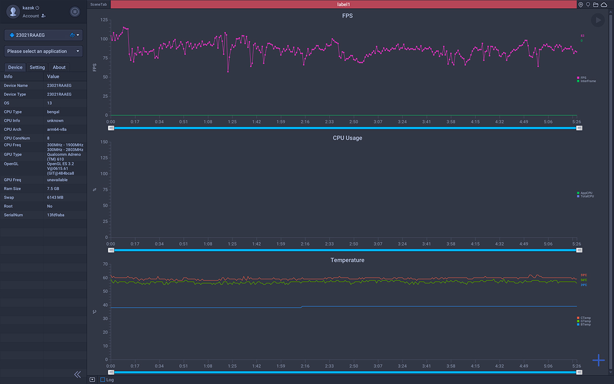Toggle InterFrame series in legend
Viewport: 614px width, 384px height.
coord(587,81)
